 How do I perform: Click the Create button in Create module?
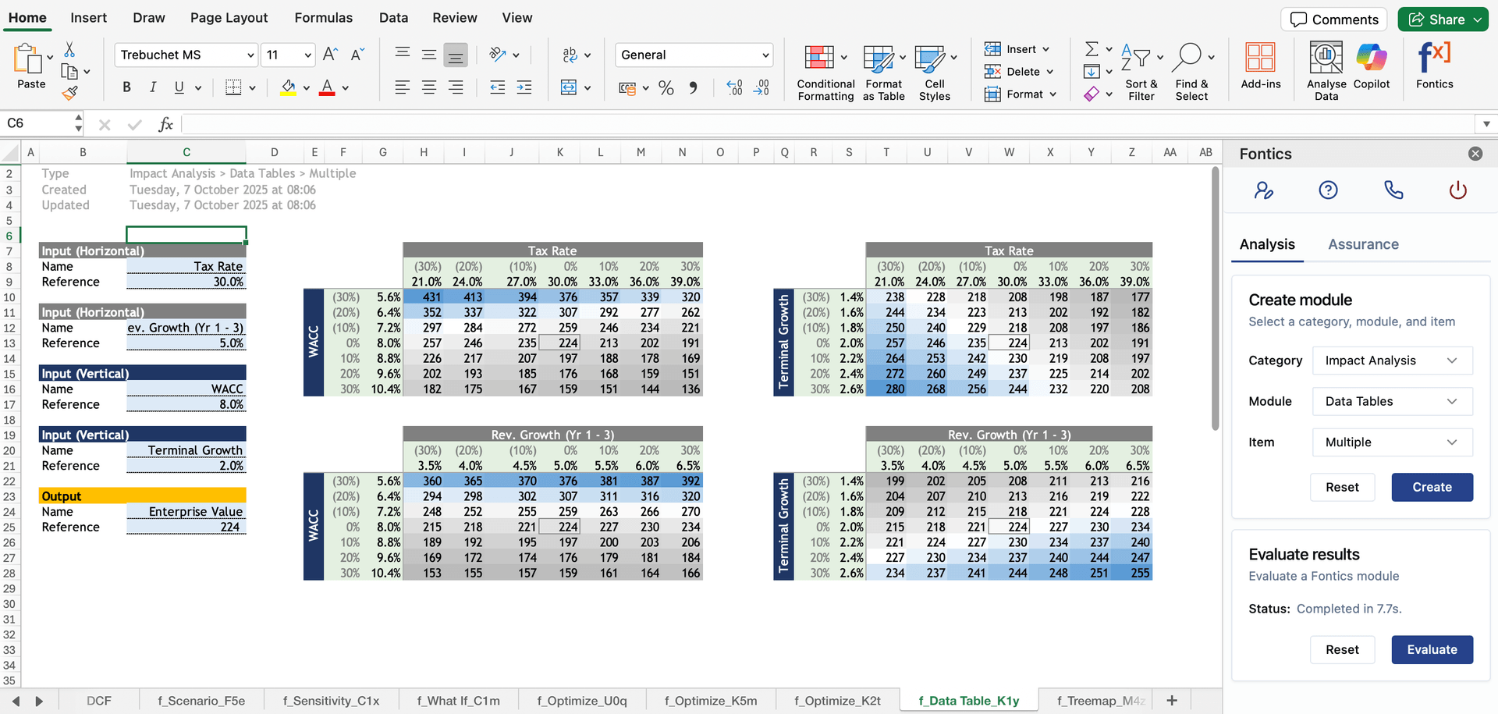click(x=1432, y=487)
